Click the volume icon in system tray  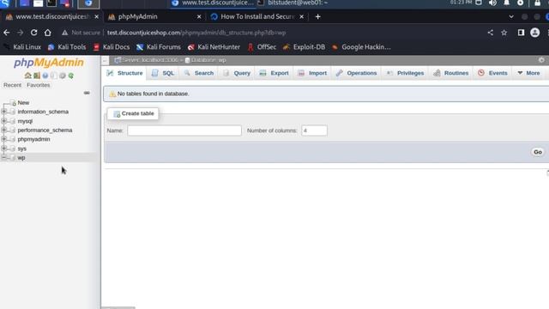[492, 3]
